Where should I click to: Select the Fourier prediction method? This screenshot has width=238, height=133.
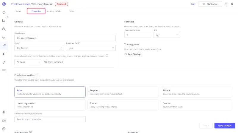coord(123,105)
